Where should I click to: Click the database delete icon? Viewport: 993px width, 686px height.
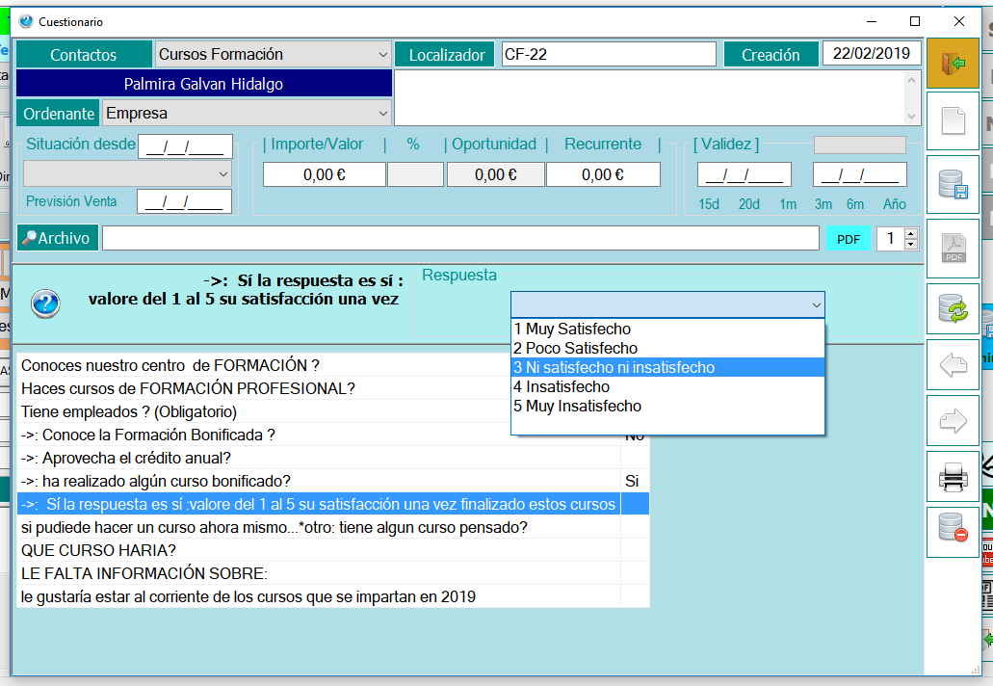[953, 532]
